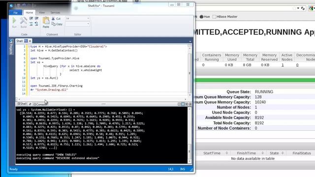
Task: Close the console output panel
Action: (190, 104)
